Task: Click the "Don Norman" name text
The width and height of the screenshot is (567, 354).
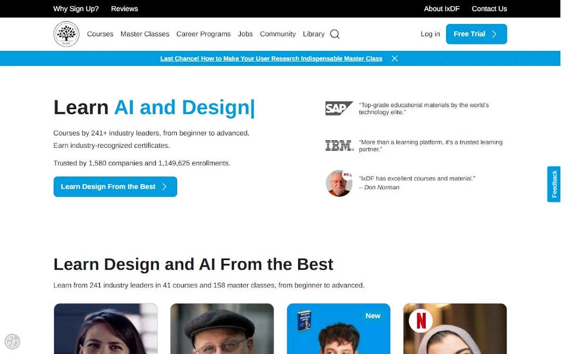Action: pos(382,187)
